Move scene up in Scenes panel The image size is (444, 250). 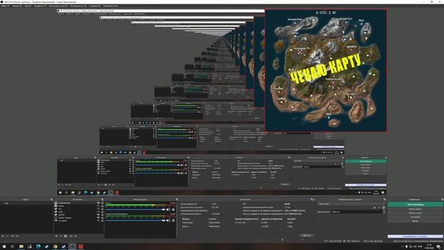(12, 236)
